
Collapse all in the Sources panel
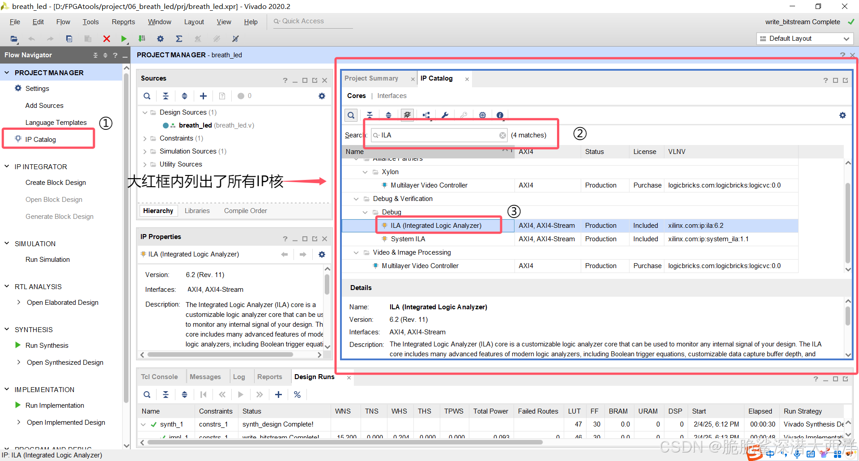point(166,96)
